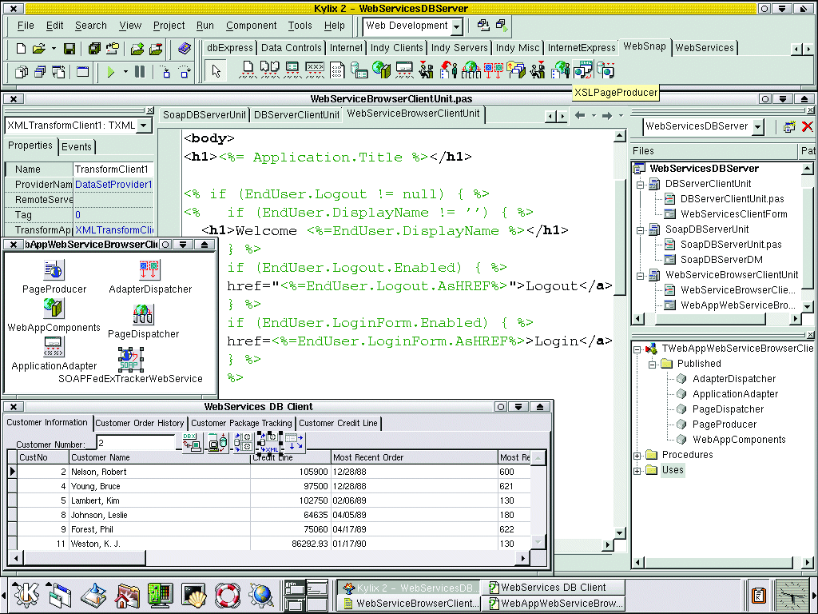Select the XML transform component on DB Client form
This screenshot has width=818, height=614.
[270, 443]
